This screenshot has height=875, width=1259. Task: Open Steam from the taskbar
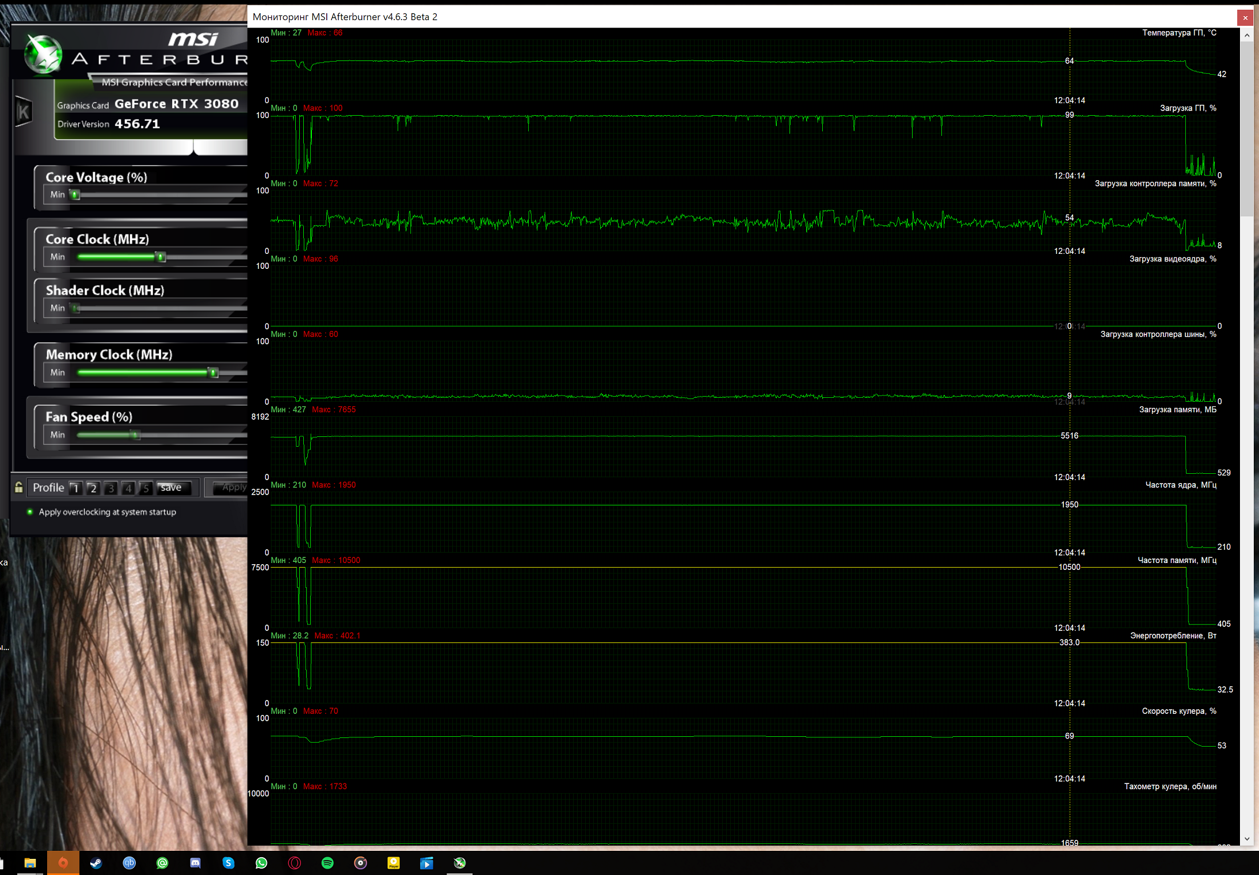click(96, 863)
